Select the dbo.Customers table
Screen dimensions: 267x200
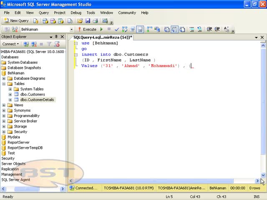point(33,95)
